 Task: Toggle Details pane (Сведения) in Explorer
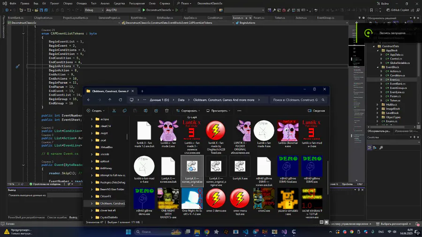pyautogui.click(x=316, y=111)
